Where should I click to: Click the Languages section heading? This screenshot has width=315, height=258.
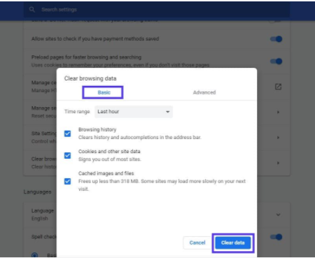(37, 192)
